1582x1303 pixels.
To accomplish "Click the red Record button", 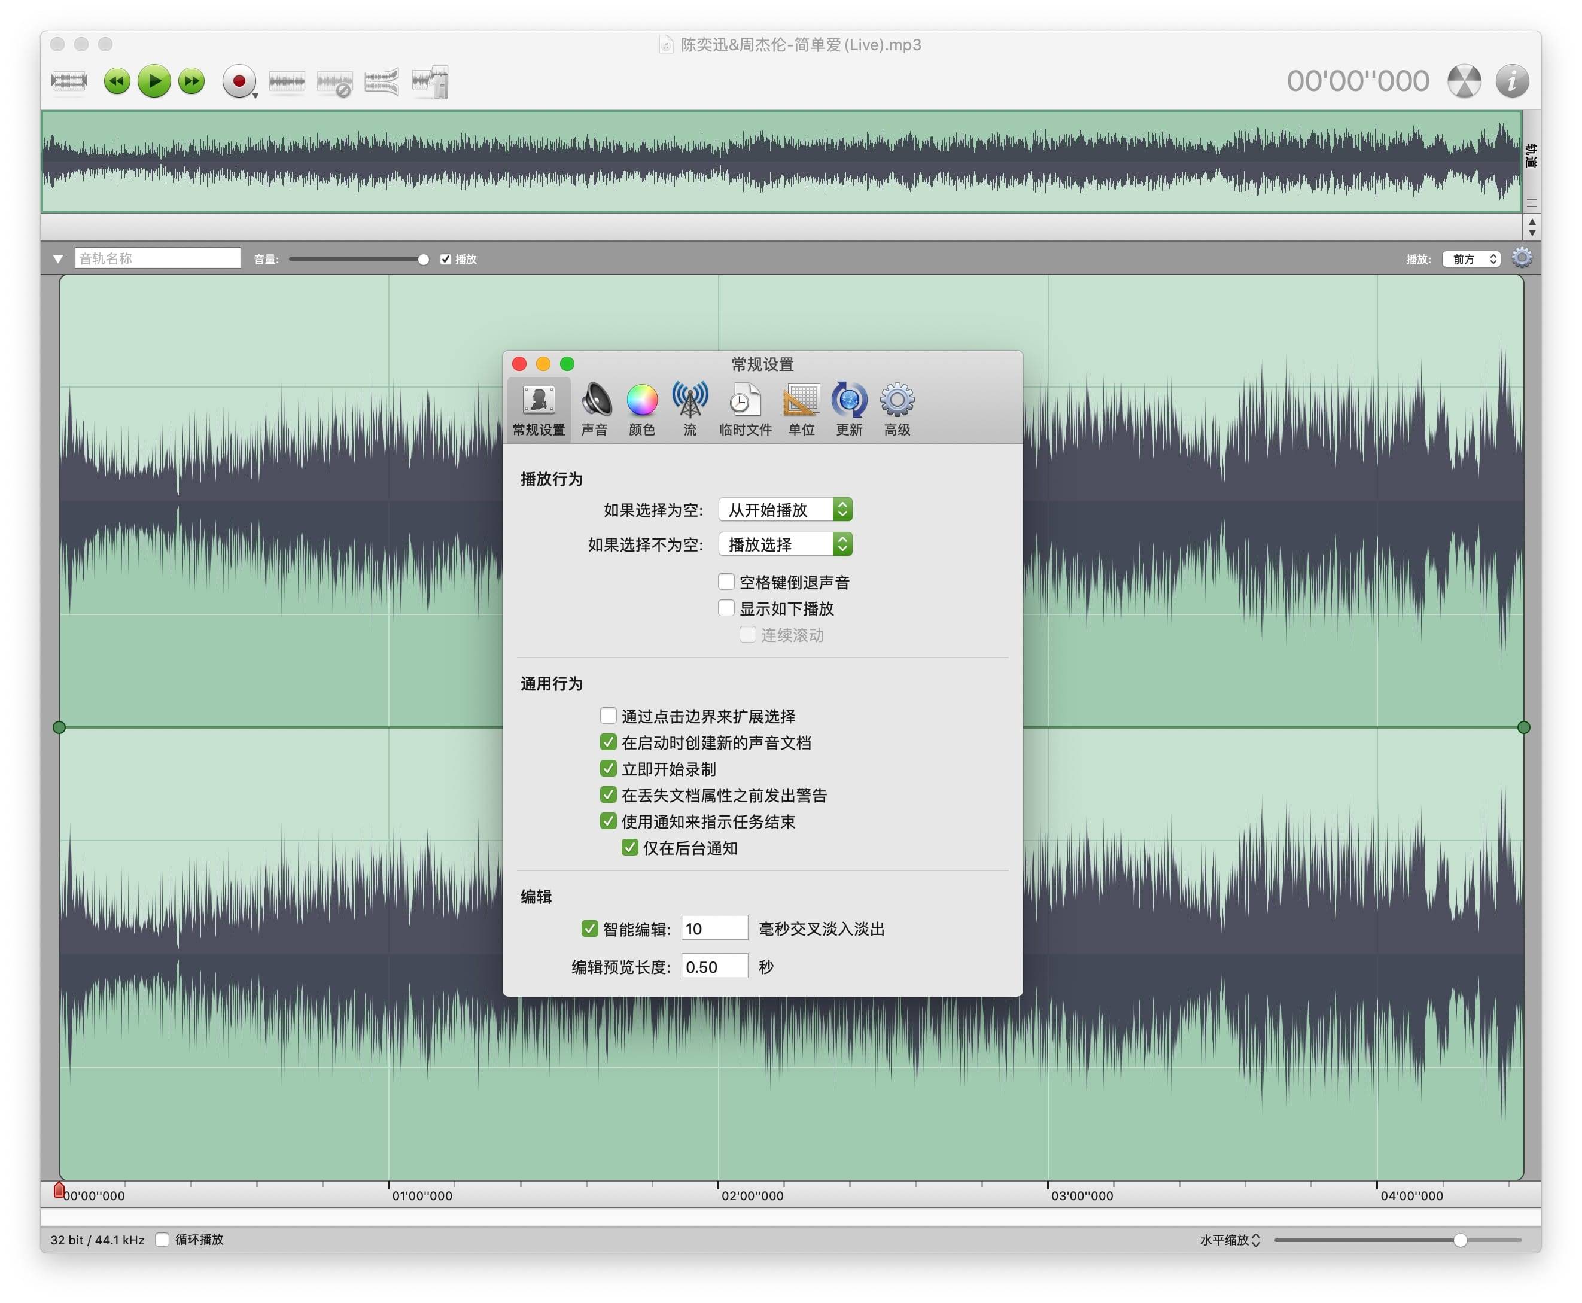I will tap(239, 81).
